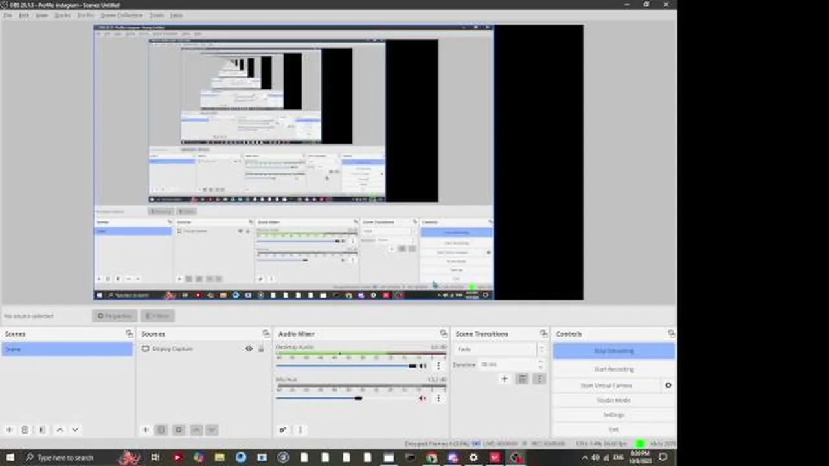This screenshot has height=466, width=829.
Task: Toggle Display Capture lock icon
Action: point(261,349)
